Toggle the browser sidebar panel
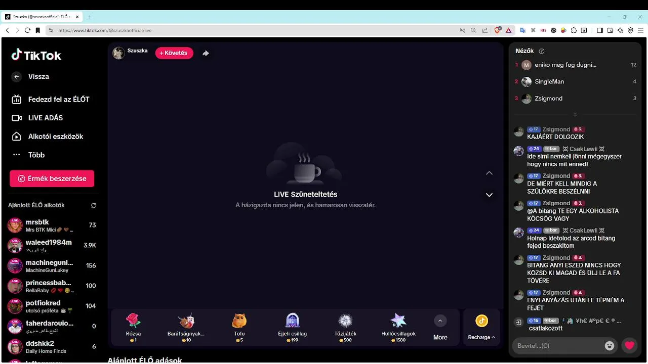Image resolution: width=648 pixels, height=364 pixels. (x=599, y=30)
